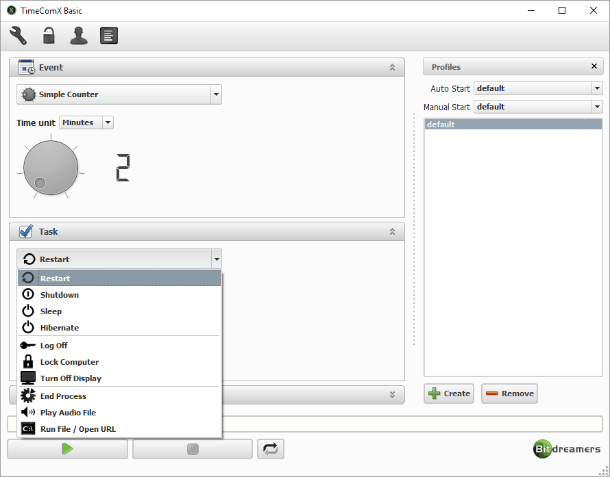Expand the collapsed bottom section
The width and height of the screenshot is (610, 477).
(392, 395)
